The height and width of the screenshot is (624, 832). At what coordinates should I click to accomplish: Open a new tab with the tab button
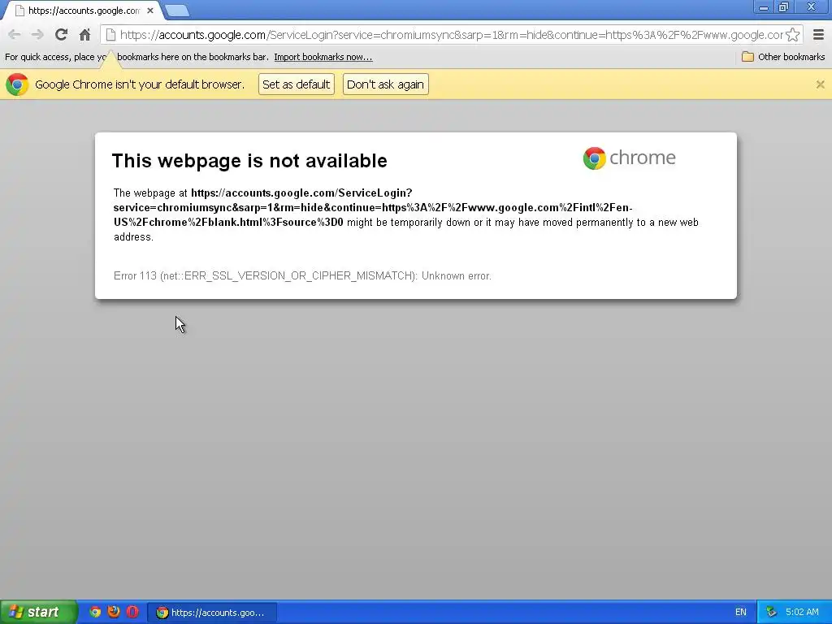coord(176,11)
